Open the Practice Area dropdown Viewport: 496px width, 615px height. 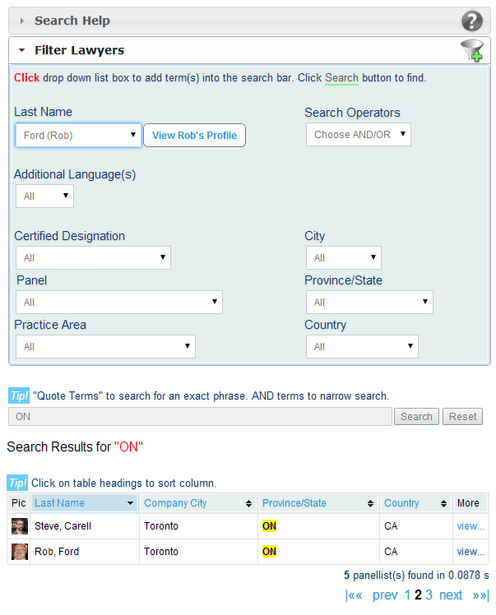pos(105,346)
